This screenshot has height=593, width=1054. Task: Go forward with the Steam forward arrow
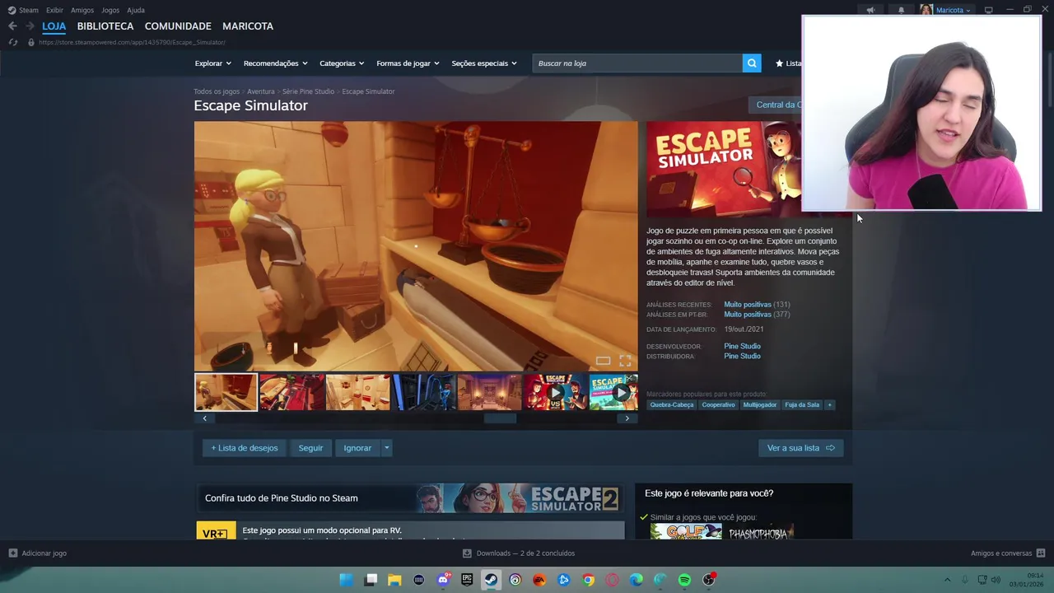[x=30, y=26]
